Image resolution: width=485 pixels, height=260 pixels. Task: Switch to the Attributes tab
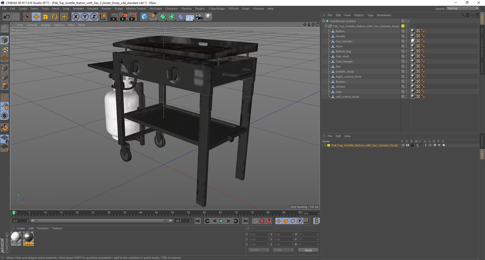click(482, 141)
